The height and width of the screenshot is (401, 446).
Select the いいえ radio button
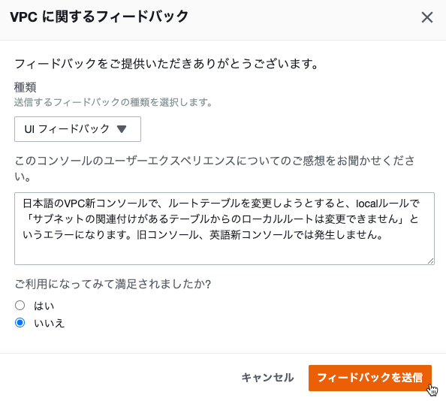pos(20,322)
